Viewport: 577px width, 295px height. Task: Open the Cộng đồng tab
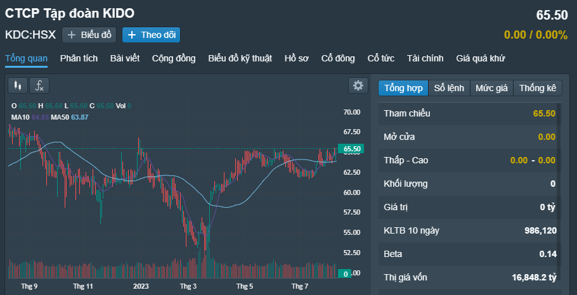pyautogui.click(x=174, y=58)
